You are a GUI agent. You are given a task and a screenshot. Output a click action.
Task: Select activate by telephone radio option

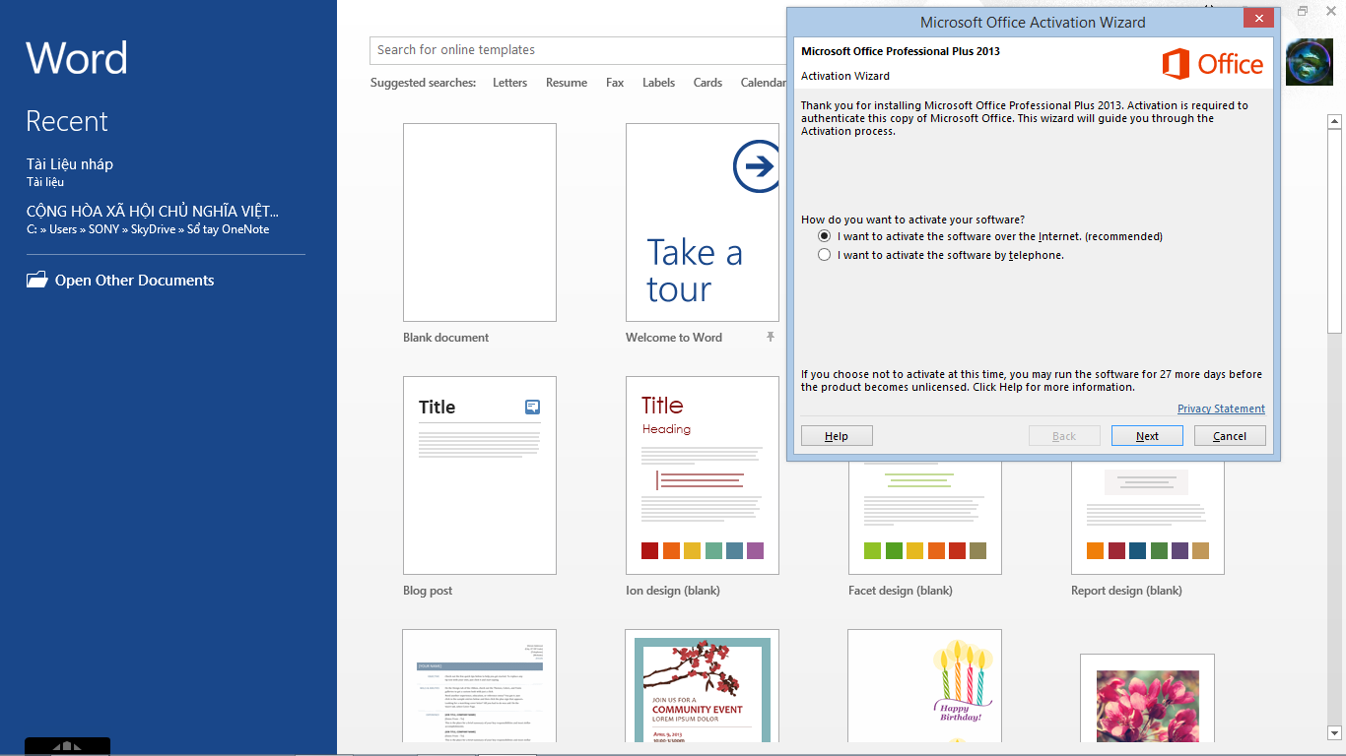(825, 255)
